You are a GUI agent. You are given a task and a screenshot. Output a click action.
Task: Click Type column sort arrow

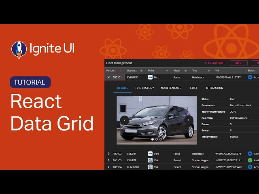(x=209, y=71)
